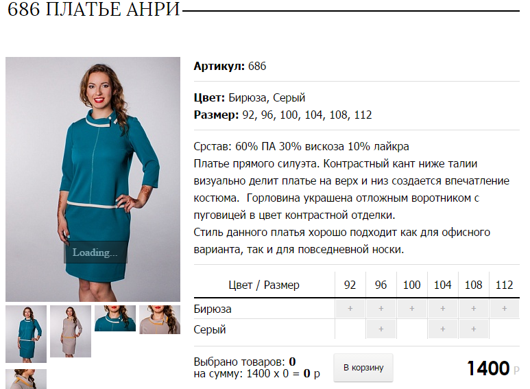This screenshot has width=530, height=389.
Task: Add Серый size 104 plus cell
Action: [442, 329]
